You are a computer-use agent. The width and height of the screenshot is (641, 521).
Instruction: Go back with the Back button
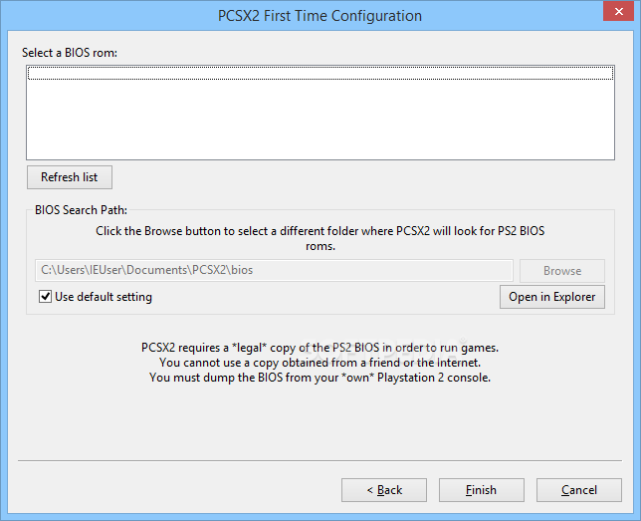pyautogui.click(x=383, y=490)
